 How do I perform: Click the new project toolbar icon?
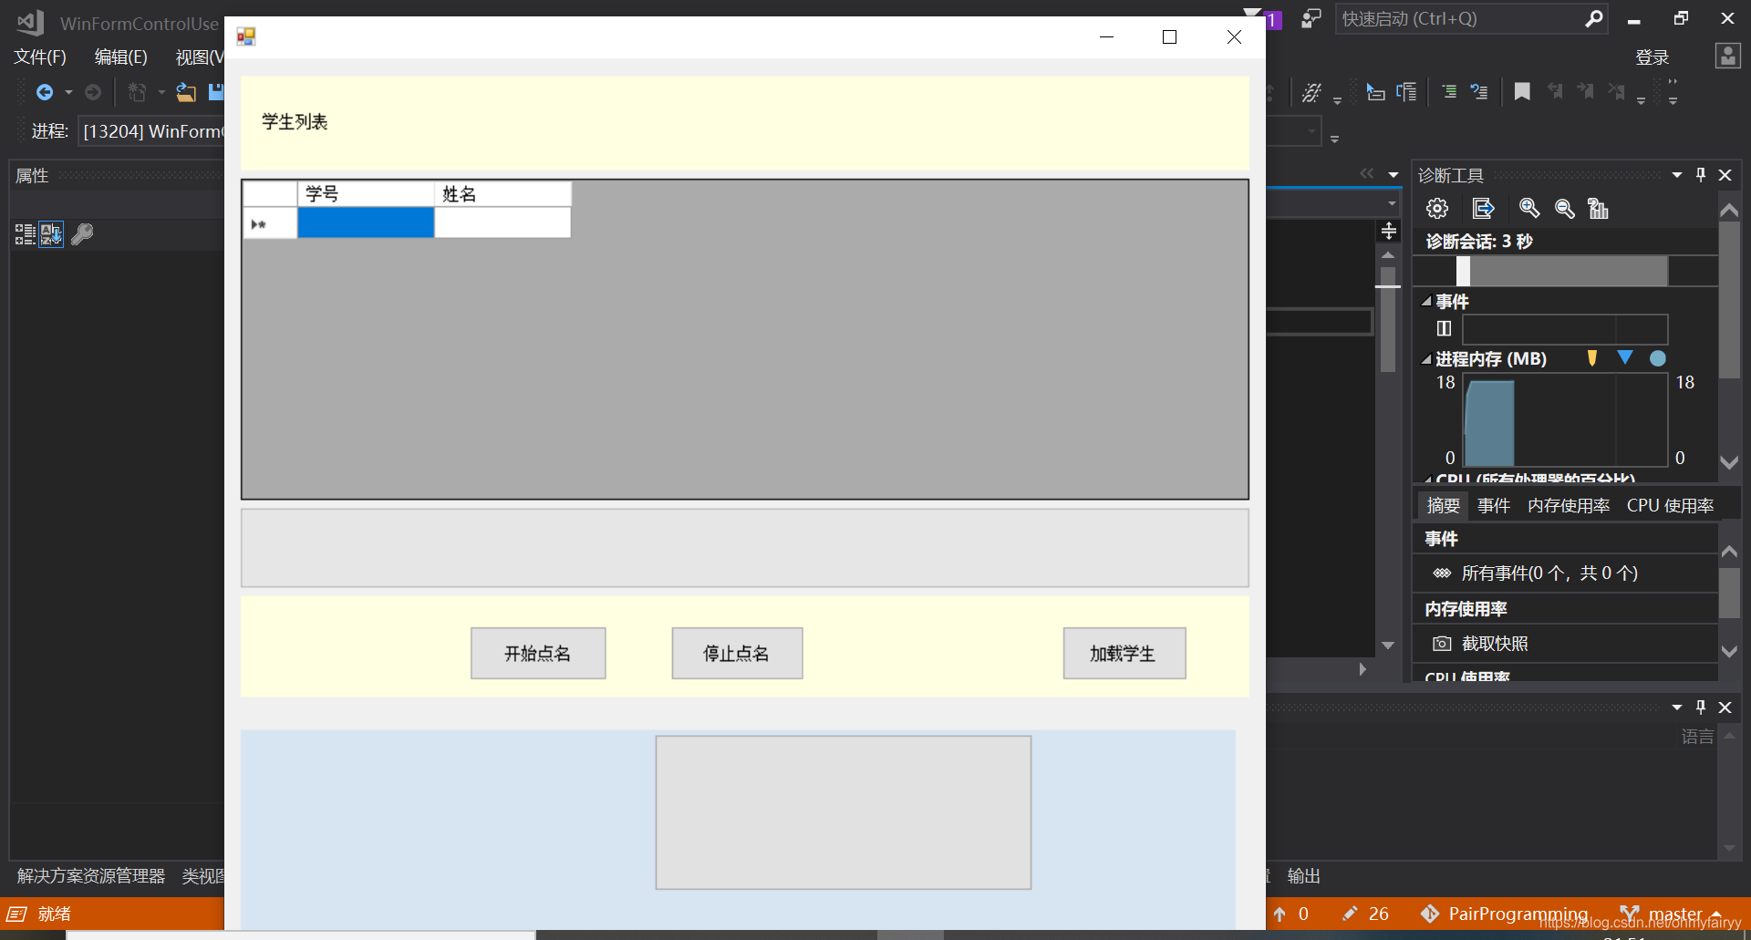(138, 92)
